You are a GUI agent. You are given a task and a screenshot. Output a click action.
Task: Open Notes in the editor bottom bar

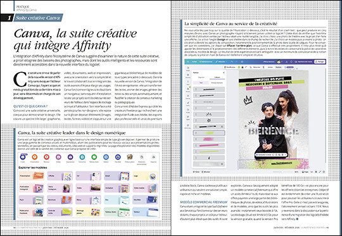196,172
